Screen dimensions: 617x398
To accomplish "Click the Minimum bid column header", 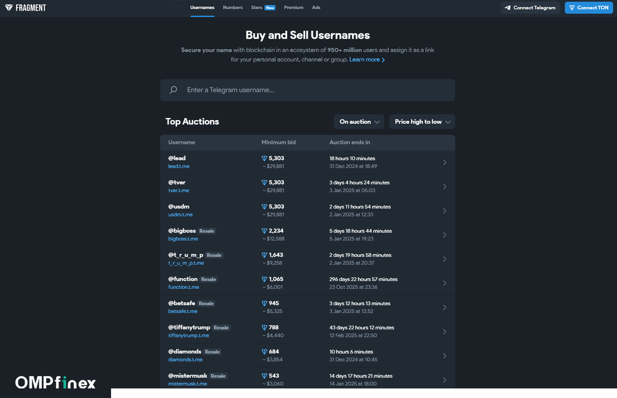I will coord(279,142).
